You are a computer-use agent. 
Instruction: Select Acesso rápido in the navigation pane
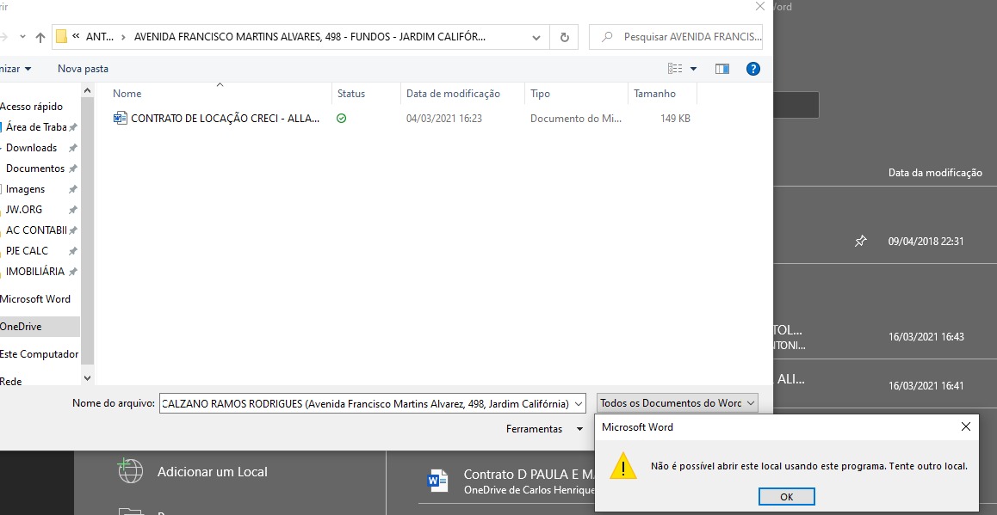tap(31, 107)
